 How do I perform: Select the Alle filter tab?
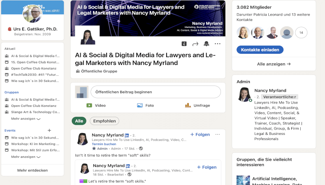[x=79, y=121]
